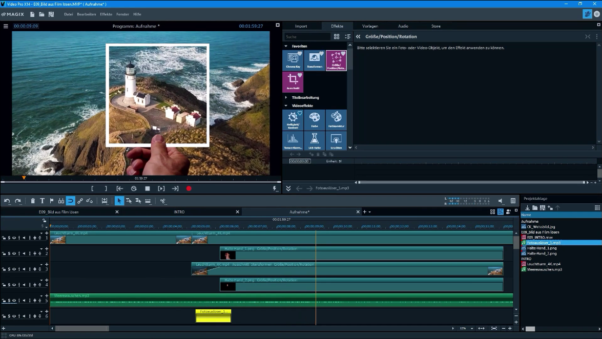
Task: Click the red record button
Action: pyautogui.click(x=189, y=188)
